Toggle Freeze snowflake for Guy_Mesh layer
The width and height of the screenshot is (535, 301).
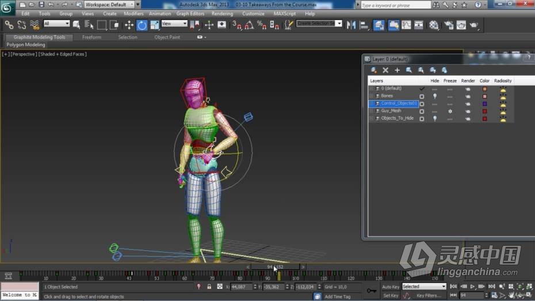(450, 111)
